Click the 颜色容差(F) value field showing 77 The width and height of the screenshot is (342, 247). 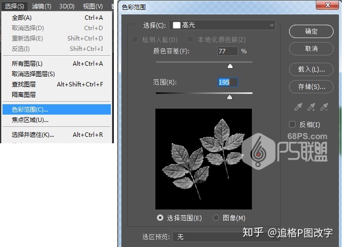227,51
